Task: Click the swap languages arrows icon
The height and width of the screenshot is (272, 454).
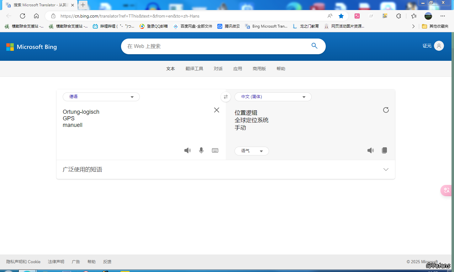Action: [226, 97]
